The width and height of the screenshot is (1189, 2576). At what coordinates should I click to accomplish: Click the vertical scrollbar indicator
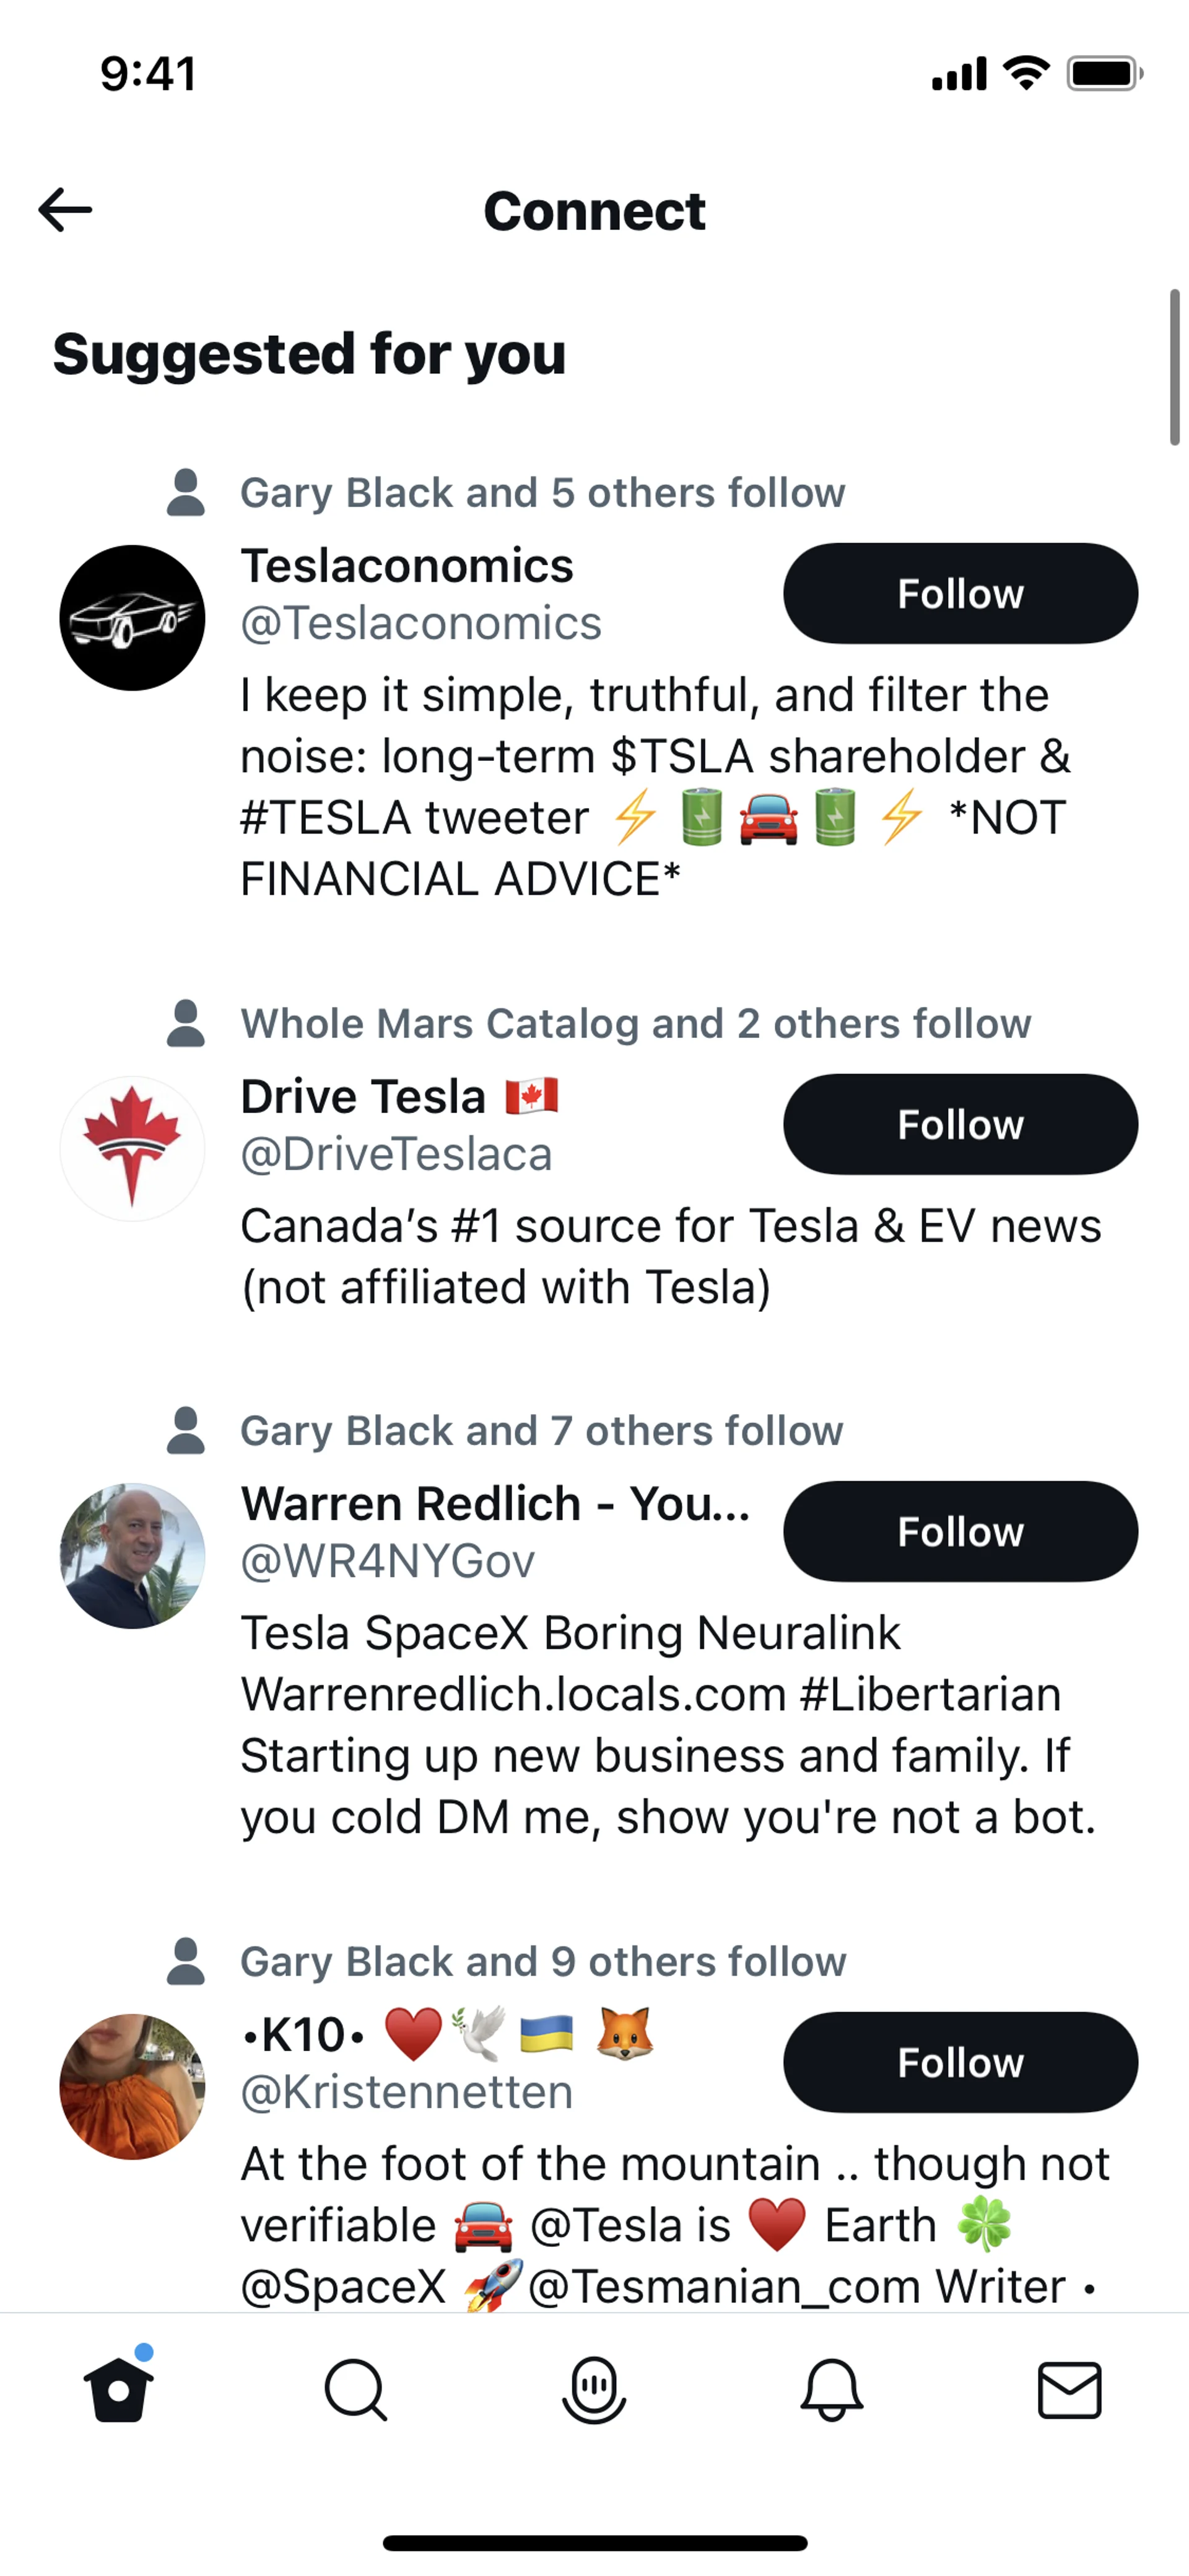tap(1174, 367)
